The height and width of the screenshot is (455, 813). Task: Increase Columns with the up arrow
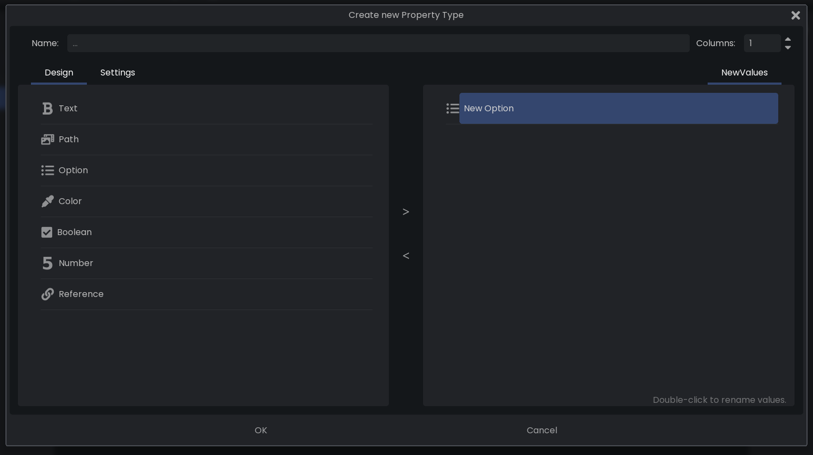[788, 39]
